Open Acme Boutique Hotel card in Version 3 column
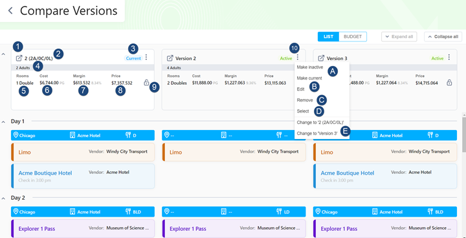 tap(385, 176)
